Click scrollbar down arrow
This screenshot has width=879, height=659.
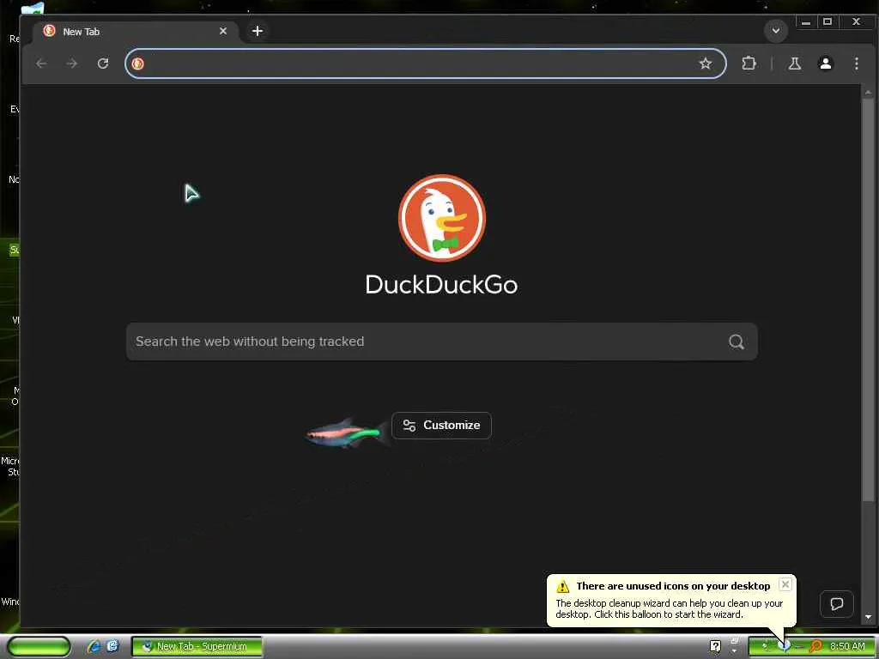(x=868, y=617)
